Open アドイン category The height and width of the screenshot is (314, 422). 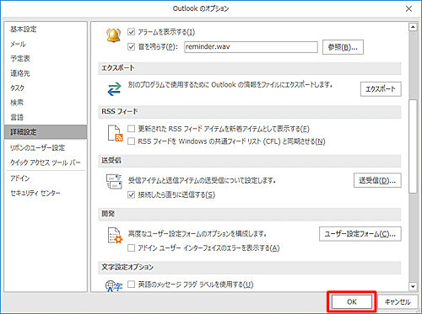[46, 178]
